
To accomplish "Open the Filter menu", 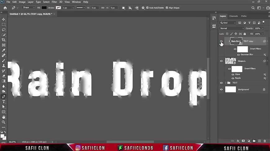I will [x=54, y=2].
